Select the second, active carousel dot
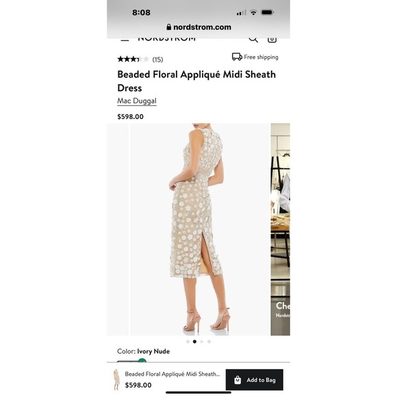Viewport: 397px width, 397px height. [194, 342]
